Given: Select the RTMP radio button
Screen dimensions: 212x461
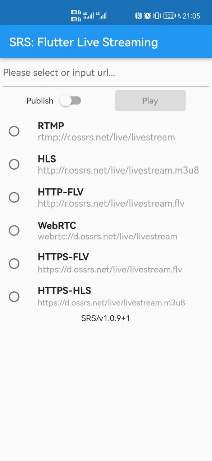Looking at the screenshot, I should click(14, 131).
